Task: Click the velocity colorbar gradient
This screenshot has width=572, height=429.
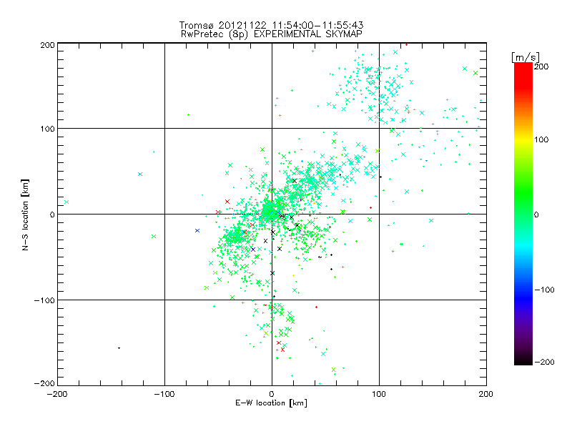Action: tap(523, 214)
